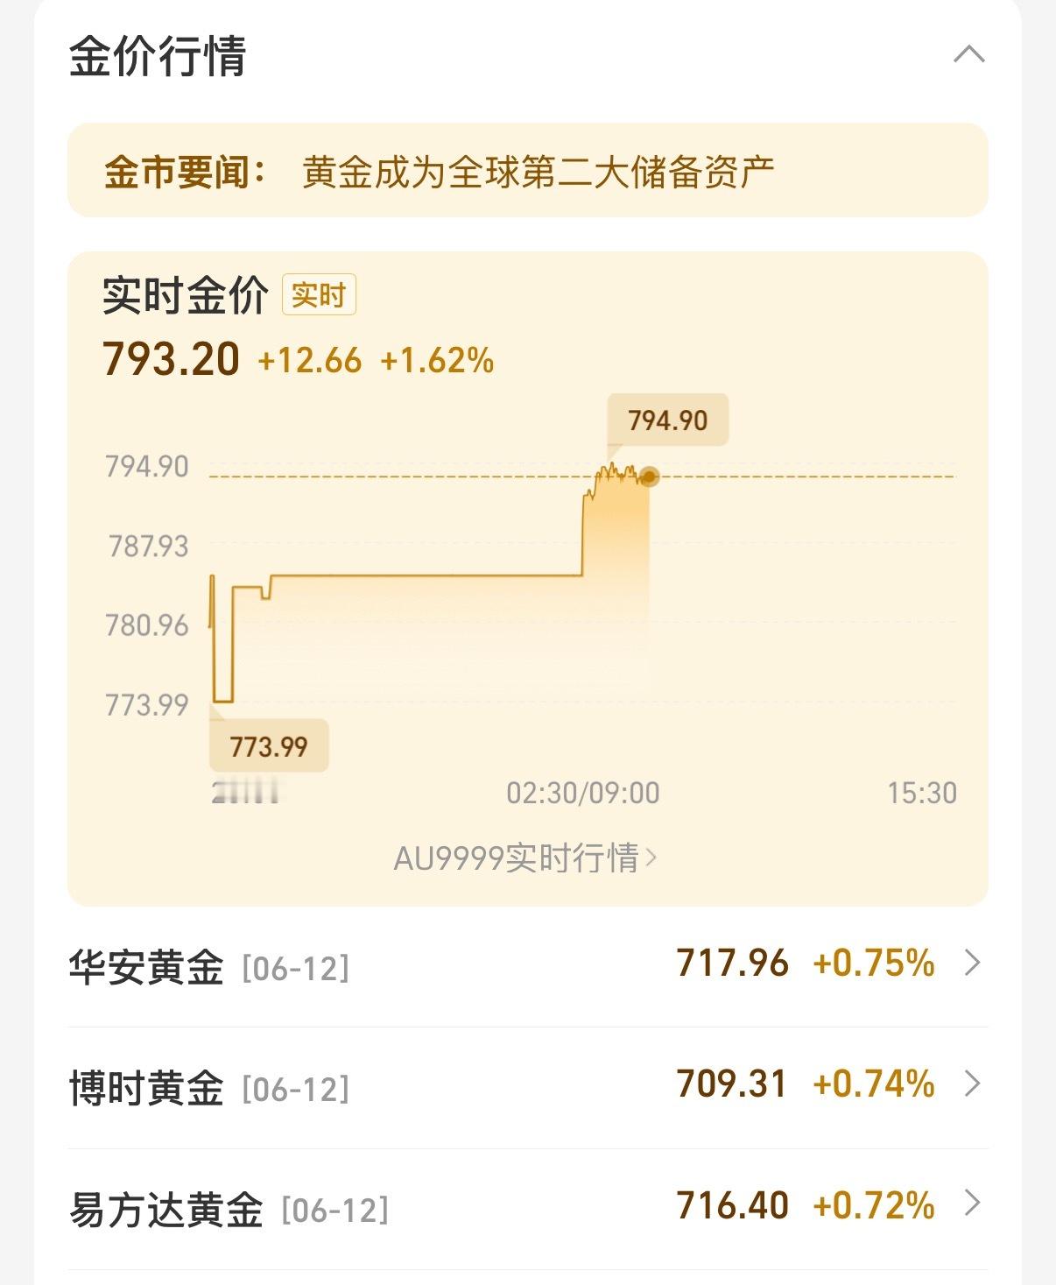The height and width of the screenshot is (1285, 1056).
Task: Click the arrow next to AU9999实时行情
Action: pos(651,858)
